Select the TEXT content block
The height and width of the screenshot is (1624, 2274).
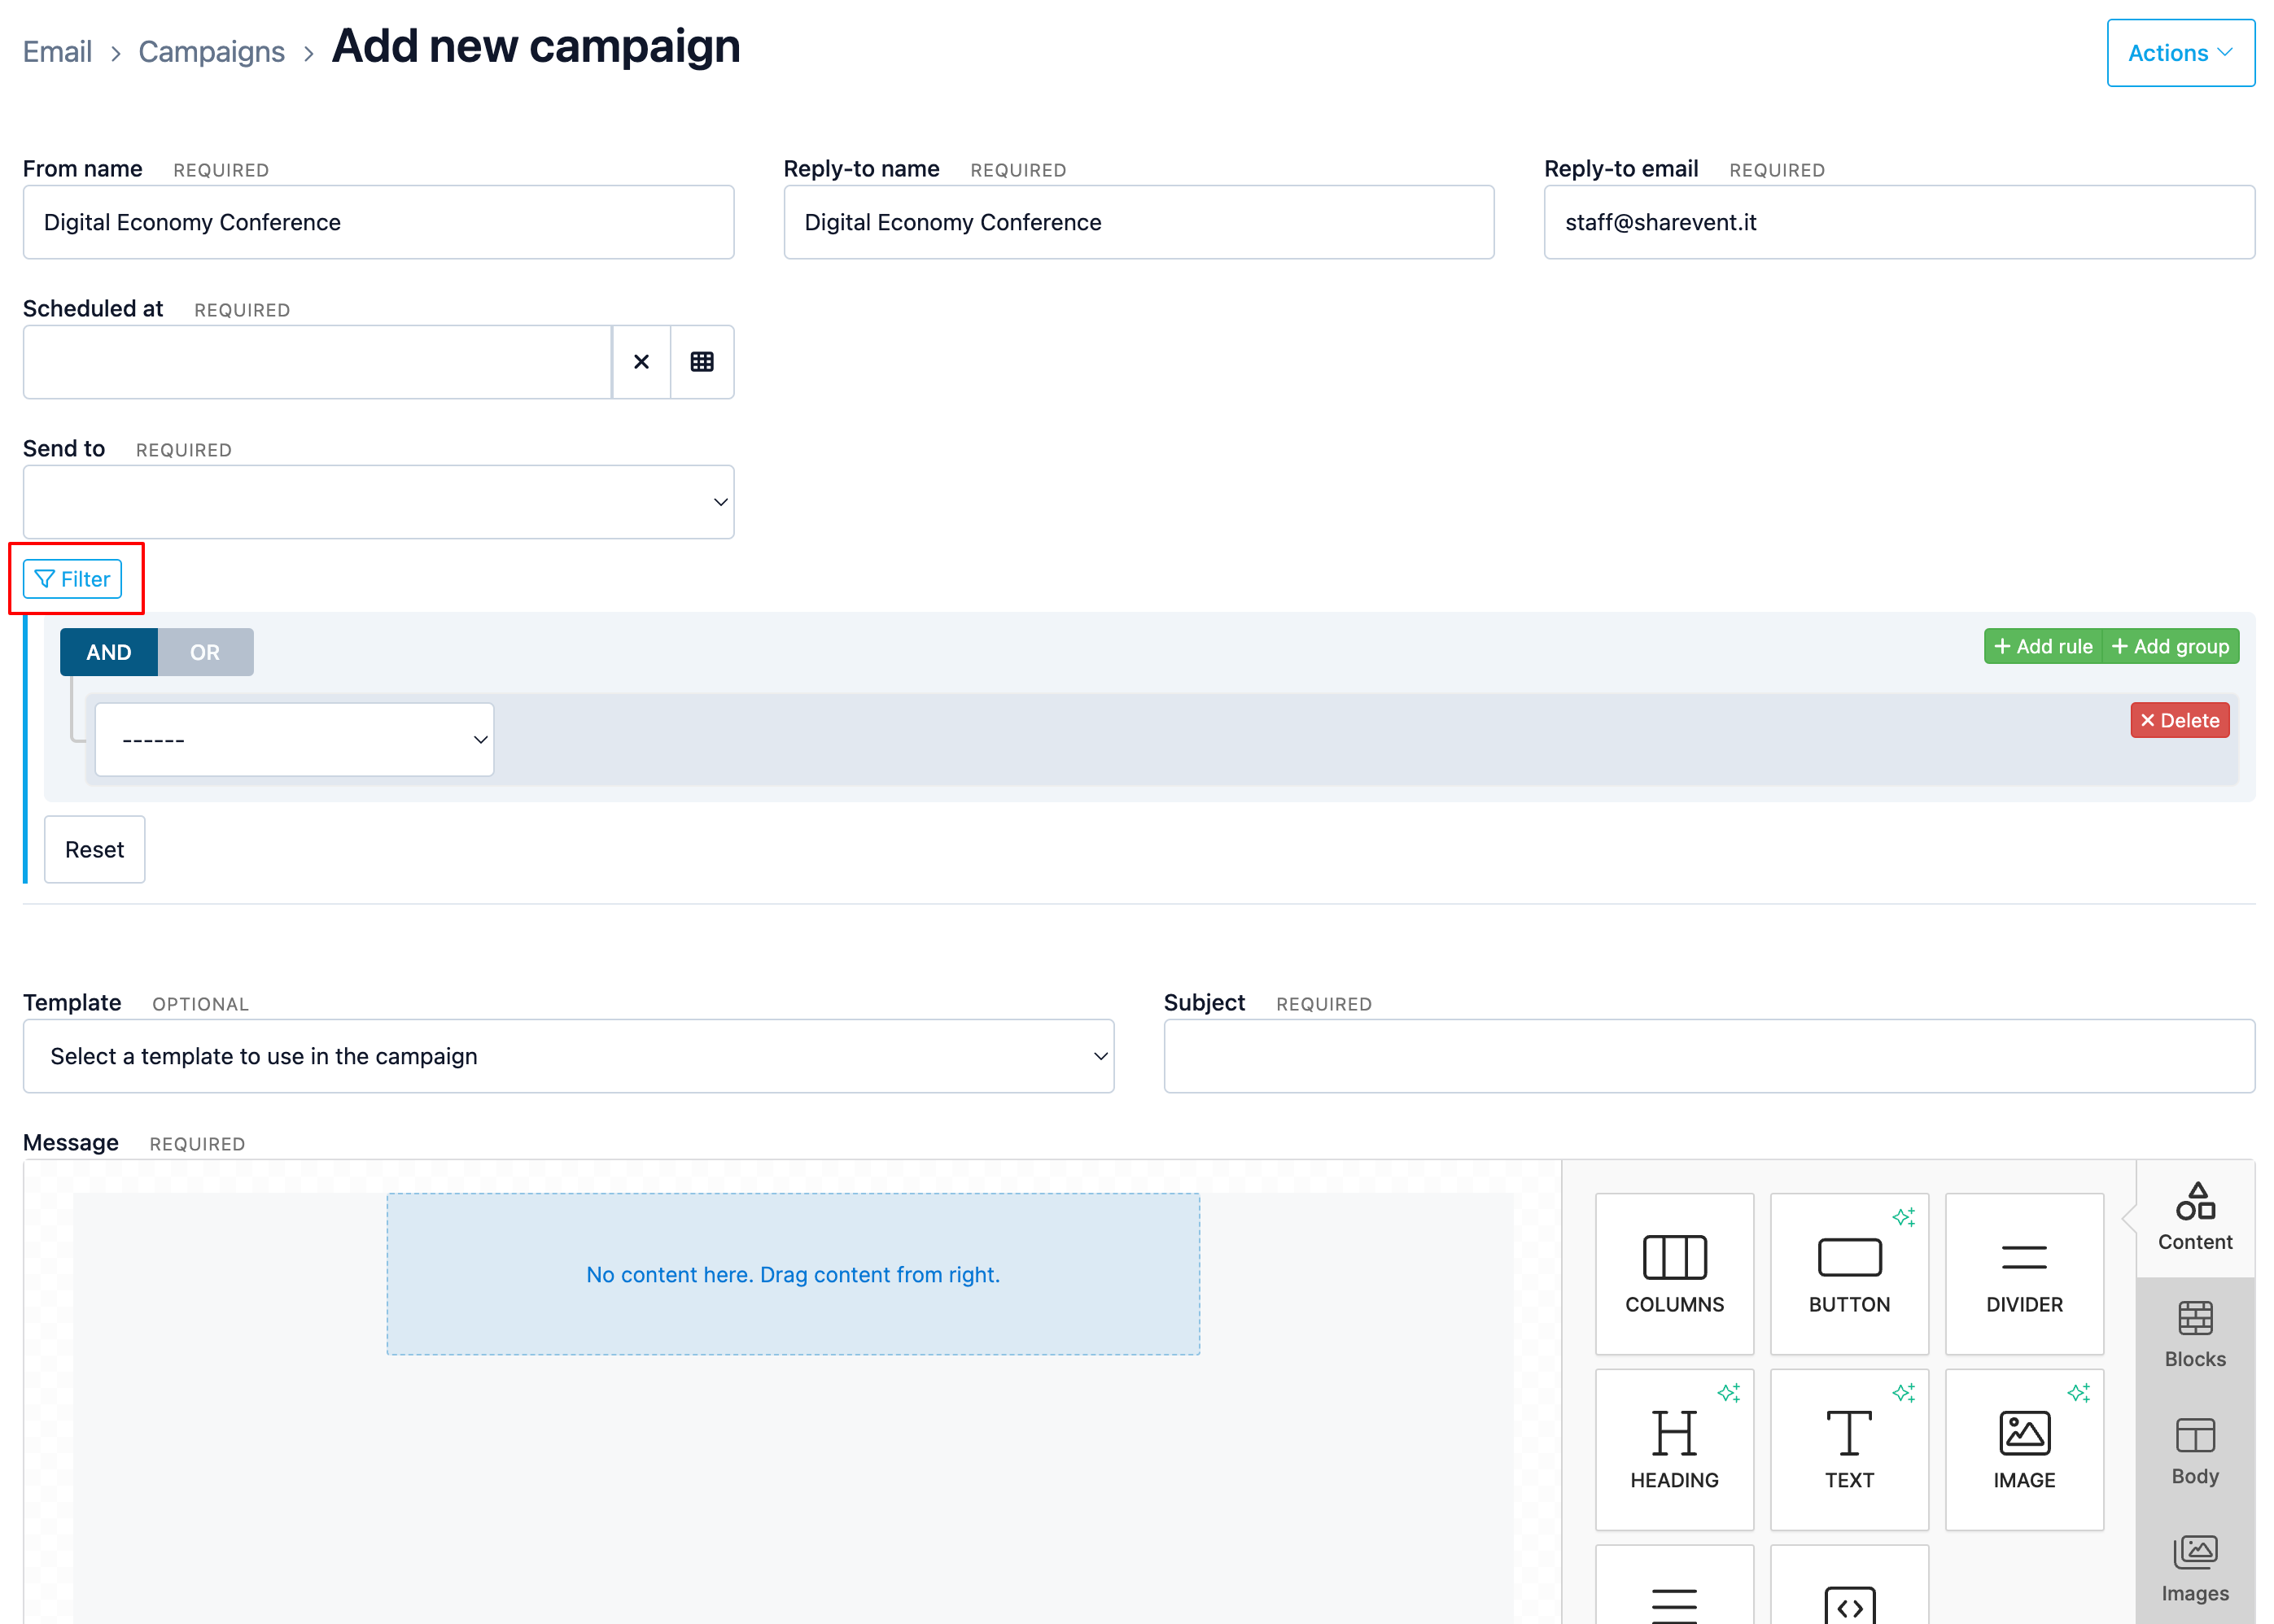coord(1849,1449)
